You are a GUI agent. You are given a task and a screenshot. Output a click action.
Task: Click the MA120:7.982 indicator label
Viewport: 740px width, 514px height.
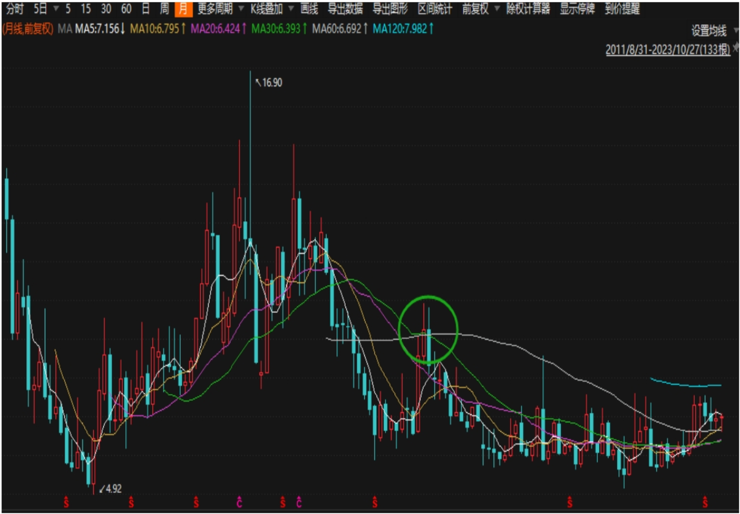pyautogui.click(x=403, y=29)
